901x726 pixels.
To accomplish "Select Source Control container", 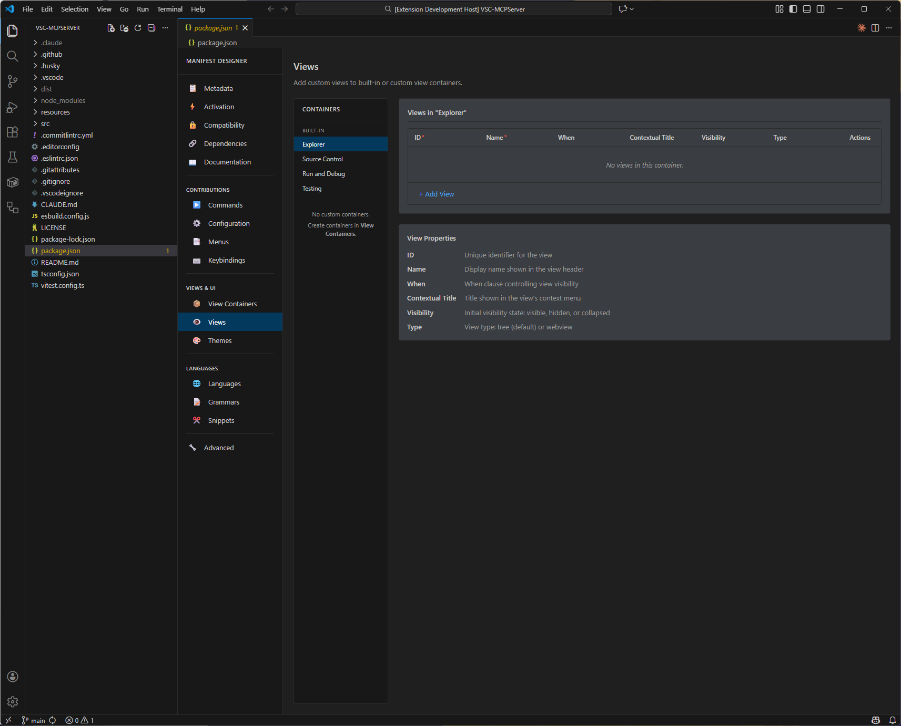I will coord(341,159).
